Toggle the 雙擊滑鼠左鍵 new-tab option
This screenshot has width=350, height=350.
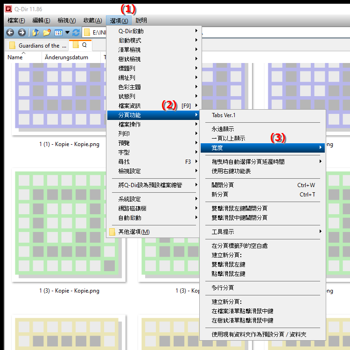[262, 265]
